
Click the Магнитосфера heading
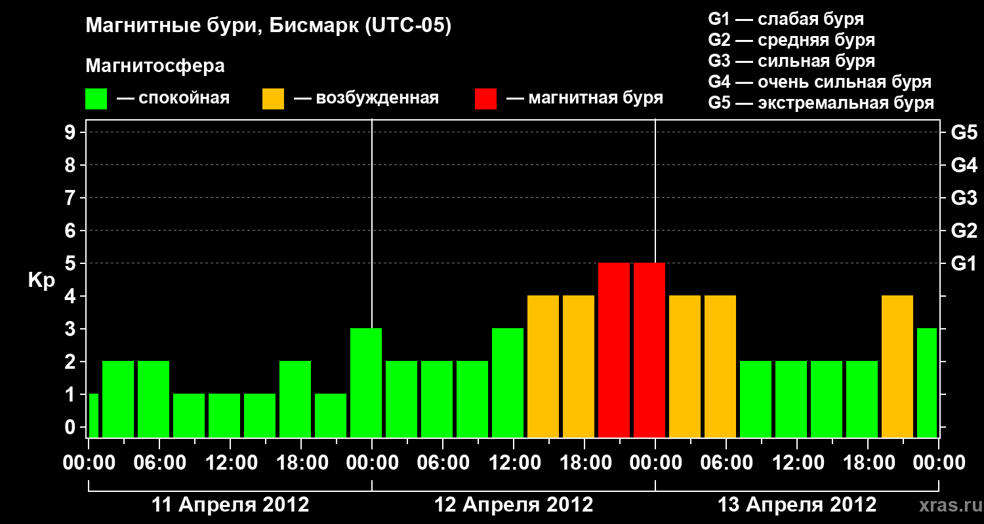coord(155,66)
